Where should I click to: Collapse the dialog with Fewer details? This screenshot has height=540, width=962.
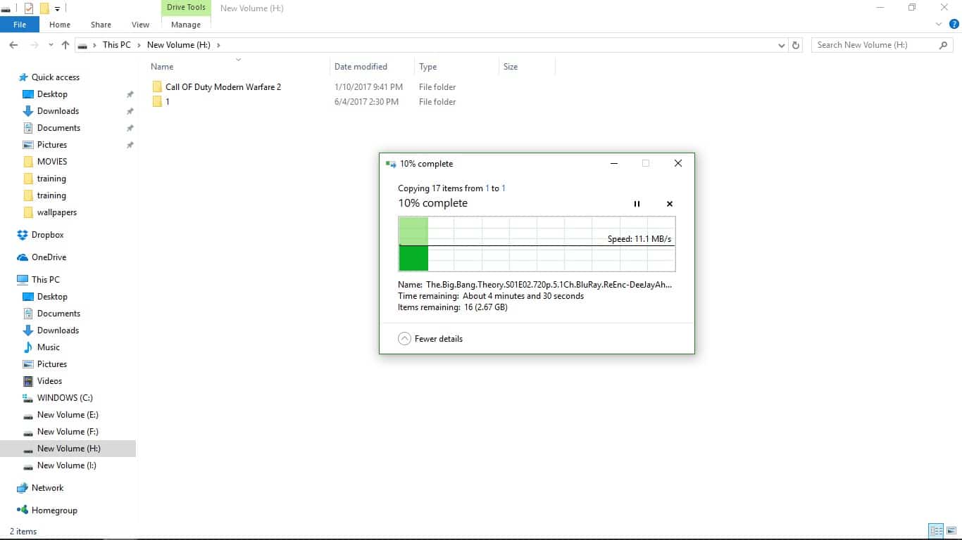pyautogui.click(x=430, y=339)
